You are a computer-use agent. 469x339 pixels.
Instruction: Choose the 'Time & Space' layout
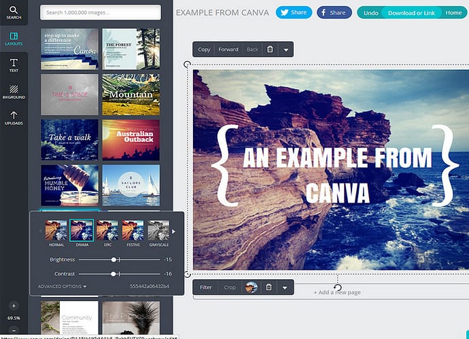tap(69, 94)
